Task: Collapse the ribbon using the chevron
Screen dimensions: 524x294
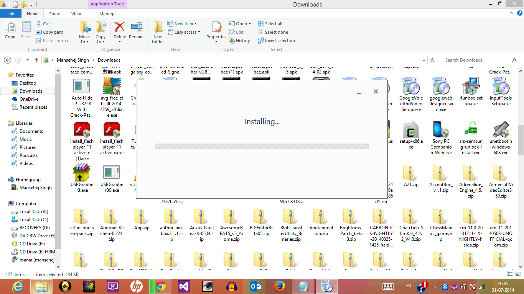Action: click(512, 14)
